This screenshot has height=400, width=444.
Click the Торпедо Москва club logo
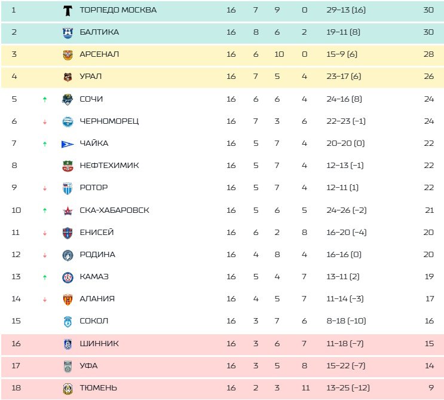(68, 10)
